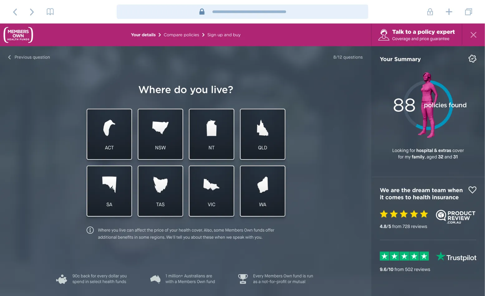Screen dimensions: 485x296
Task: Click the 90c back for every dollar text
Action: [99, 279]
